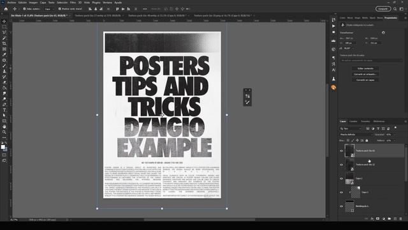Toggle lock all layer attributes padlock

tap(367, 141)
